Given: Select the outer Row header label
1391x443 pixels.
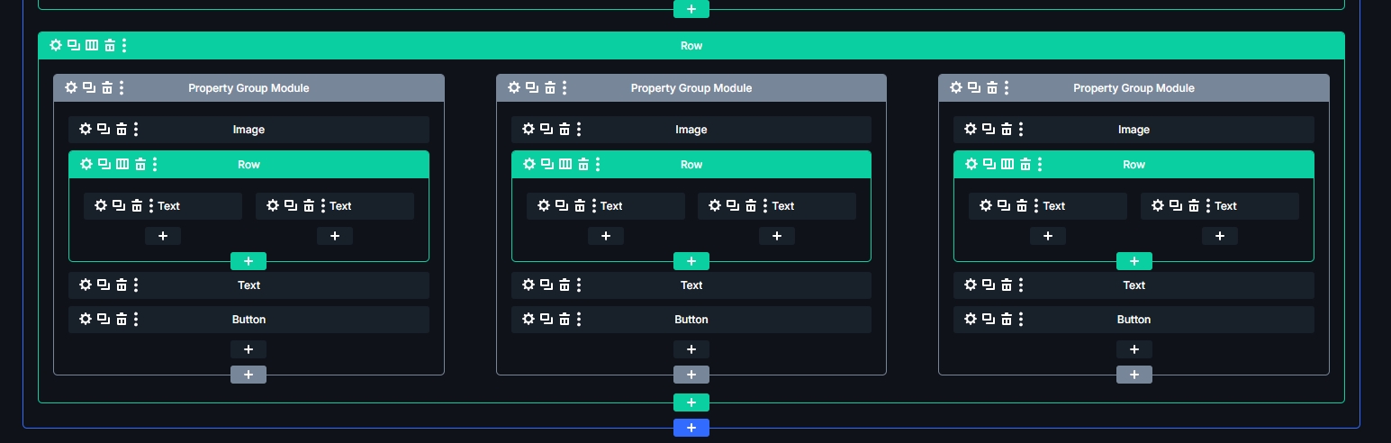Looking at the screenshot, I should point(691,45).
